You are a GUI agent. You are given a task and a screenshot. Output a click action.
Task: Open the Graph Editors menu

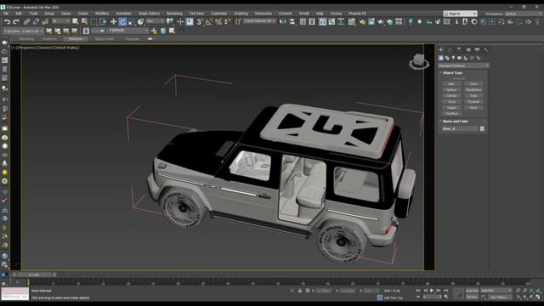tap(150, 14)
